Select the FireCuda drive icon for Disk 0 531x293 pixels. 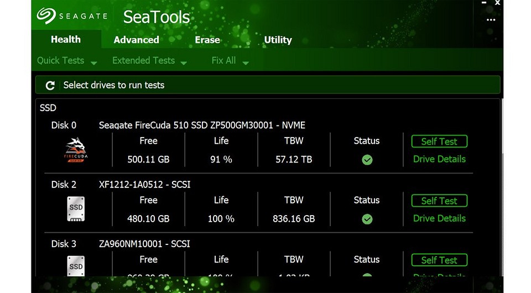[x=76, y=150]
